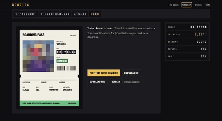Click the Departs TBA value

(204, 49)
